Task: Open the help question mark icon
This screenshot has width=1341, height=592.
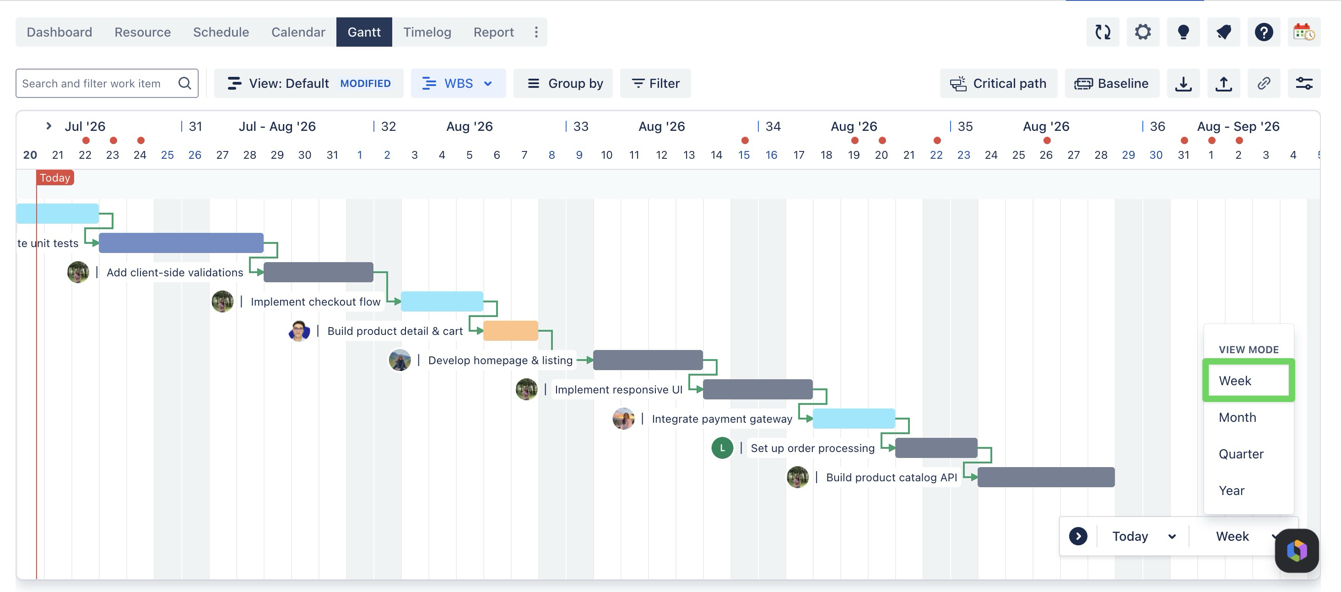Action: click(x=1264, y=32)
